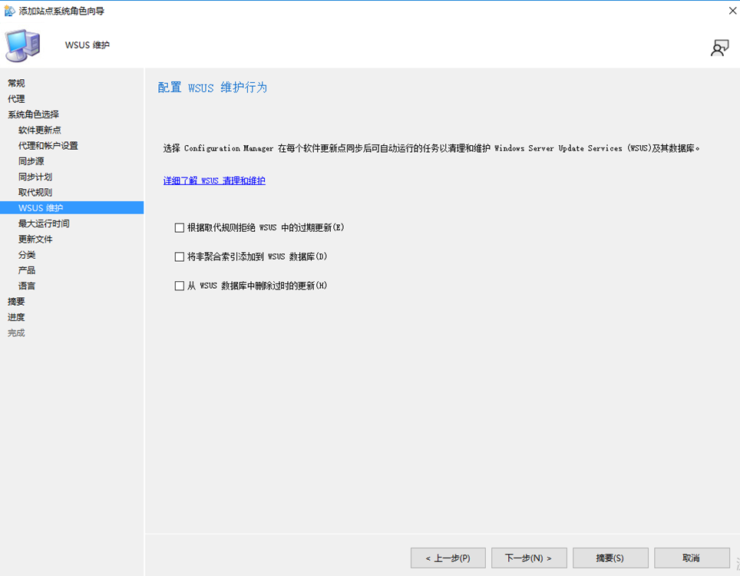
Task: Click the 下一步(N) button
Action: click(x=529, y=558)
